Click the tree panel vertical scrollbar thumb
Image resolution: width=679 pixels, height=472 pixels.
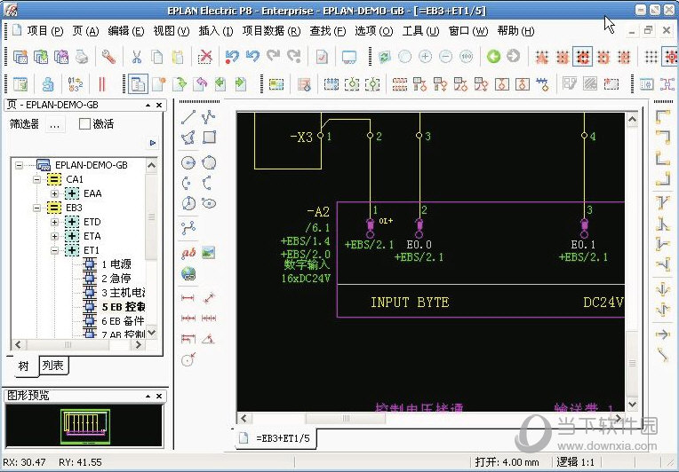point(152,216)
